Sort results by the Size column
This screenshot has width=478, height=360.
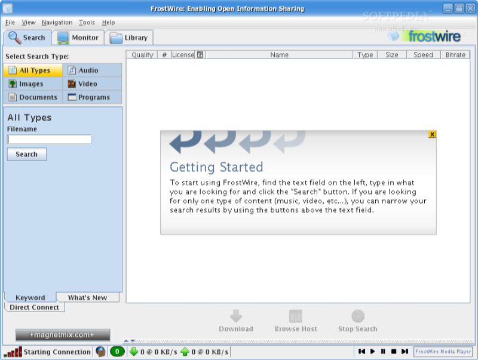[x=392, y=55]
